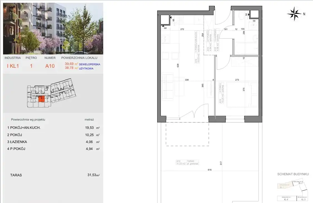Click the 3 ŁAZIENKA room row
313x203 pixels.
[53, 142]
